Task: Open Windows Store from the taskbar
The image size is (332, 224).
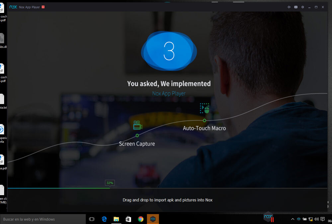Action: 128,219
